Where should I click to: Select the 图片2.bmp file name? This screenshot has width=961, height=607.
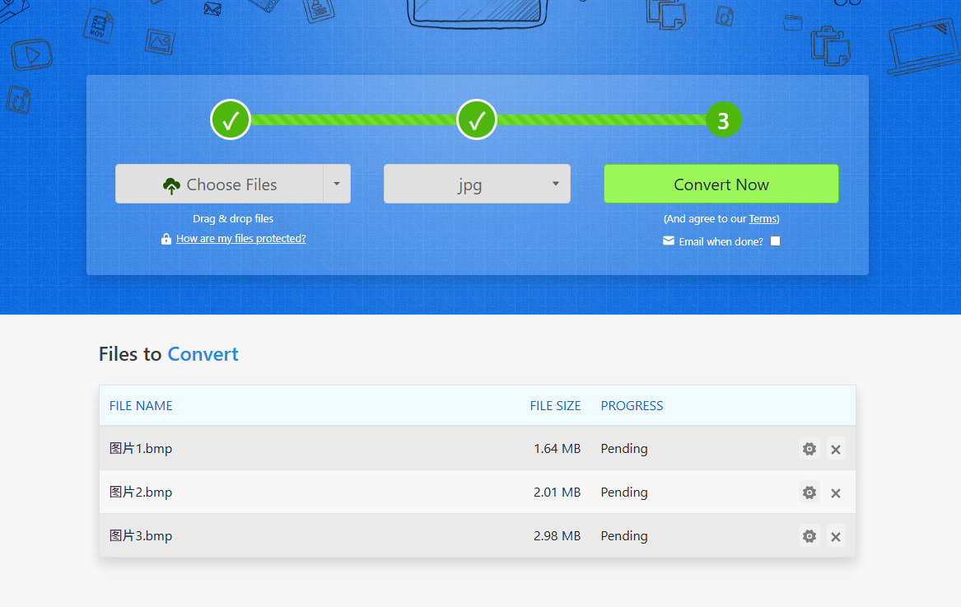pyautogui.click(x=141, y=493)
